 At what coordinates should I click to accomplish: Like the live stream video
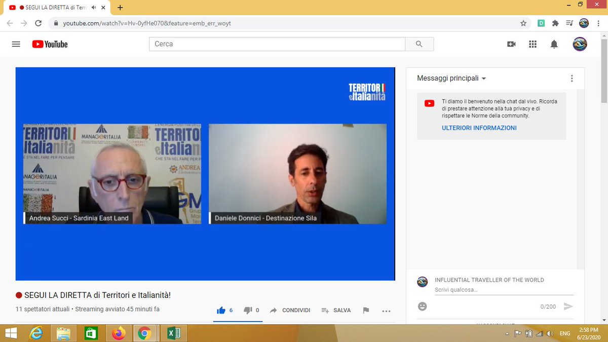[224, 310]
